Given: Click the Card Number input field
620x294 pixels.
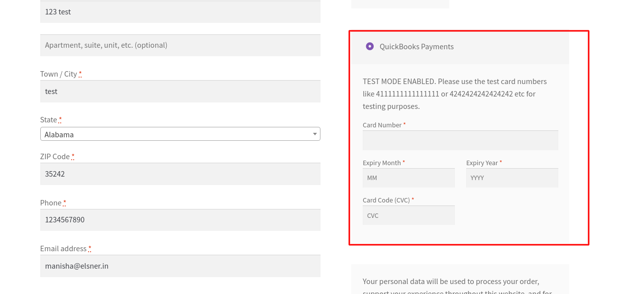Looking at the screenshot, I should click(x=460, y=140).
